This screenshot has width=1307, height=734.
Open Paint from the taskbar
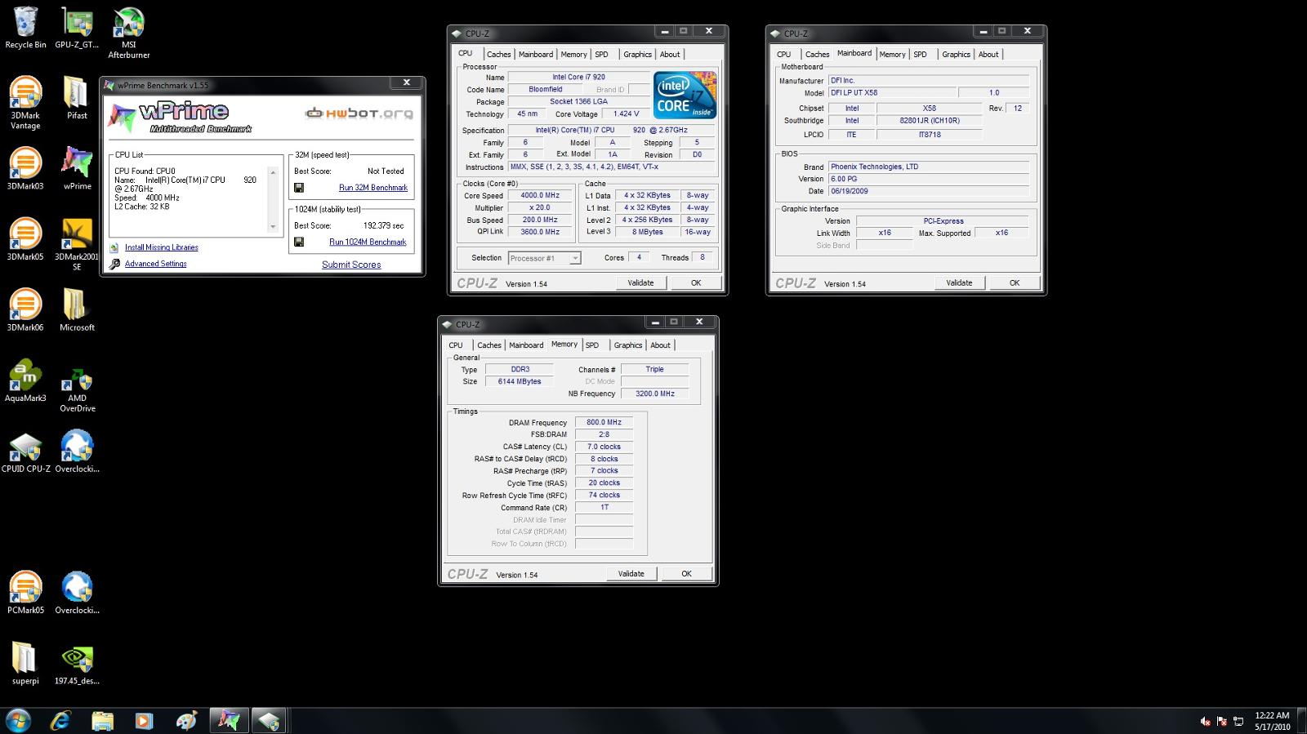point(186,721)
